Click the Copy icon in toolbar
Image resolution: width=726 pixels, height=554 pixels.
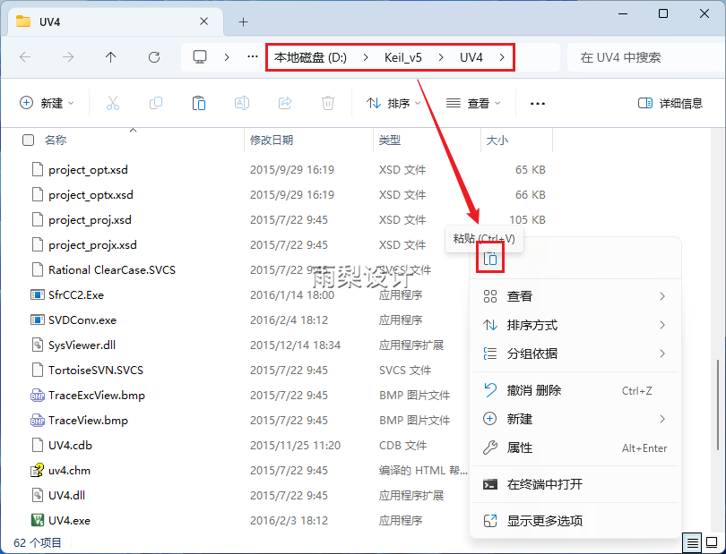156,103
